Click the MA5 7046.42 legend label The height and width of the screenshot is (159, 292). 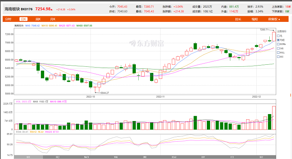click(x=32, y=25)
